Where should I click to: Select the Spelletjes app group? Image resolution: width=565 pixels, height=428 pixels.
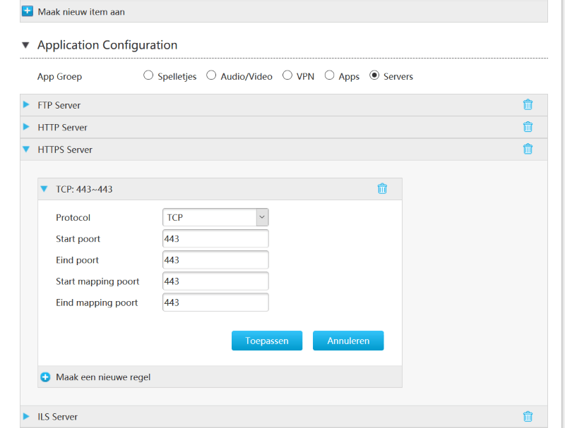click(148, 75)
